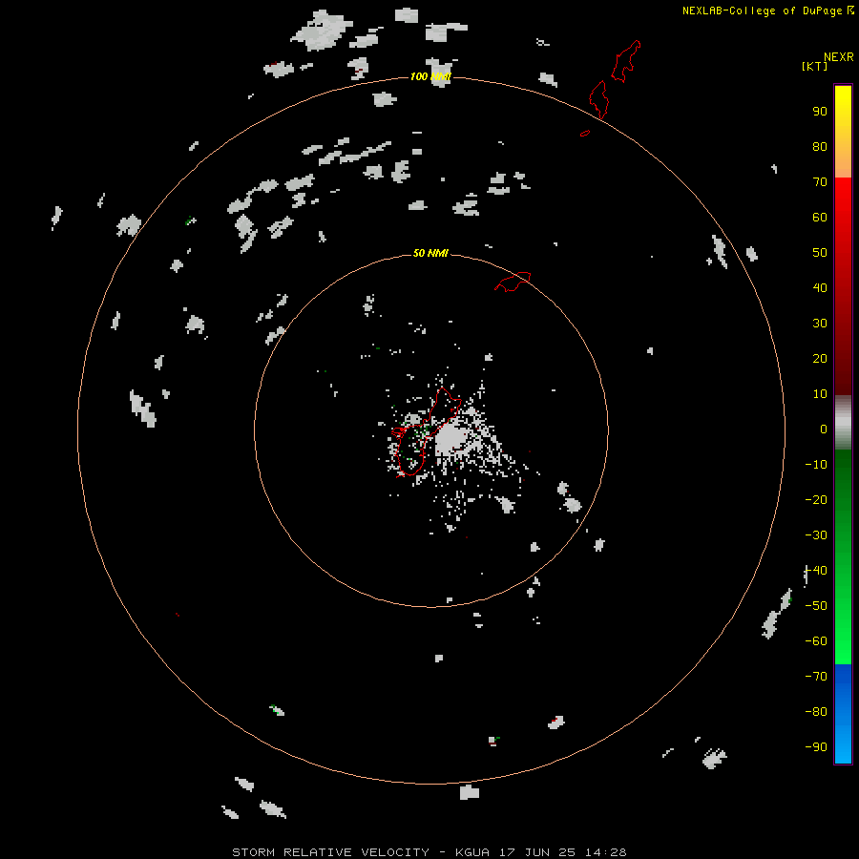
Task: Click the 100 NMI range ring label
Action: 430,76
